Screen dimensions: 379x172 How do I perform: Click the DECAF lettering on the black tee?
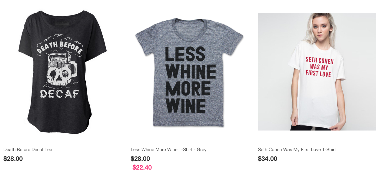59,94
